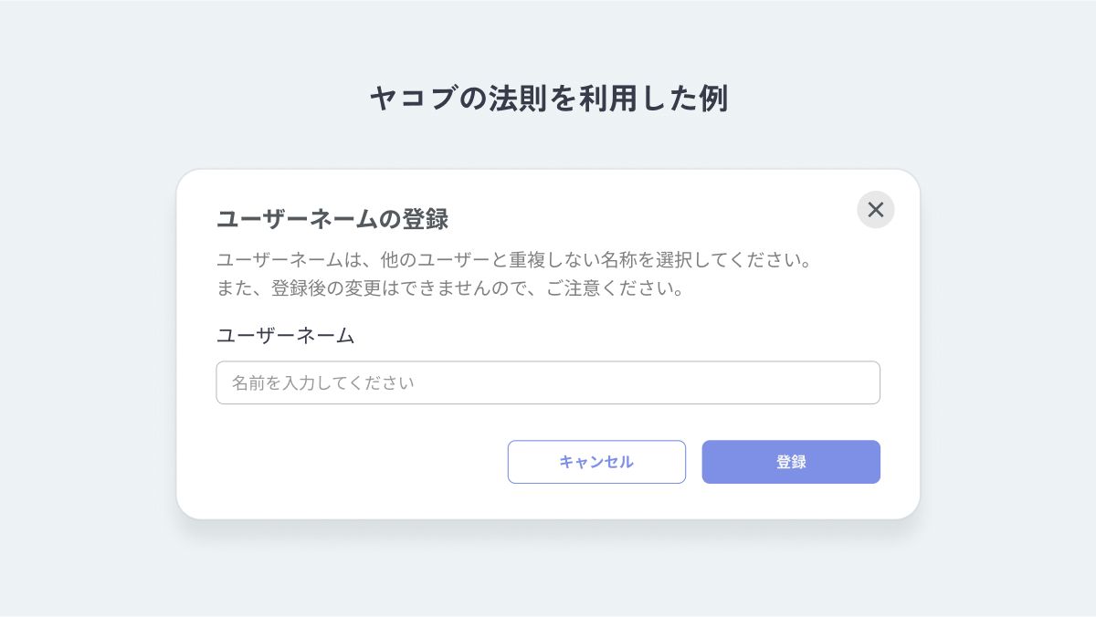
Task: Click the word 法則 in the page title
Action: point(518,99)
